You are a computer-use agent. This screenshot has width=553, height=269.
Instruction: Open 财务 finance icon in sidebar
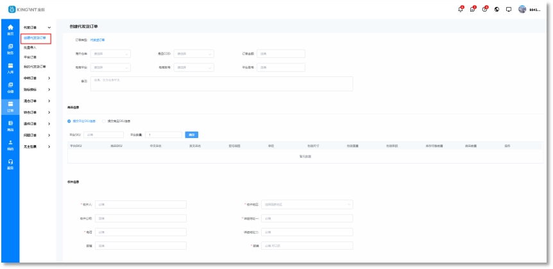(10, 48)
